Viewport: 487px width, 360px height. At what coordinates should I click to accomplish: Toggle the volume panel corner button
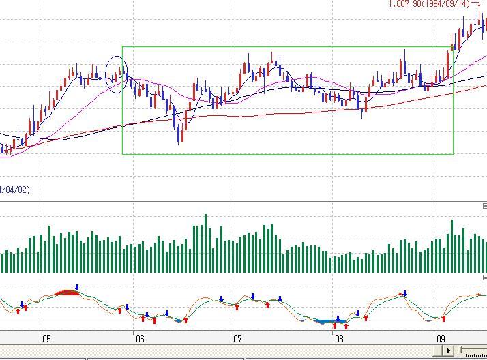click(x=484, y=206)
